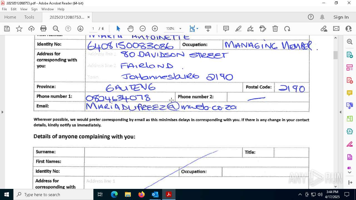Send file by email envelope icon

click(336, 29)
